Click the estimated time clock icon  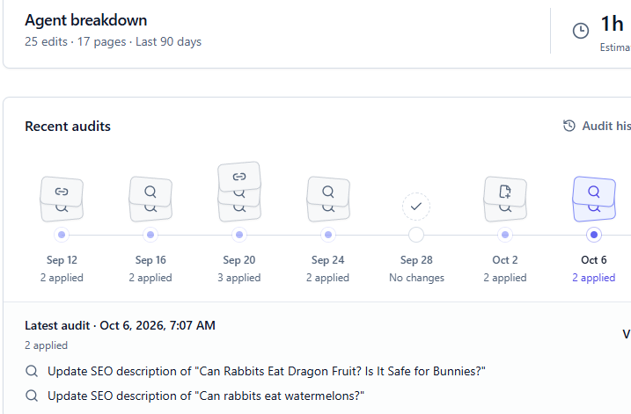coord(581,31)
